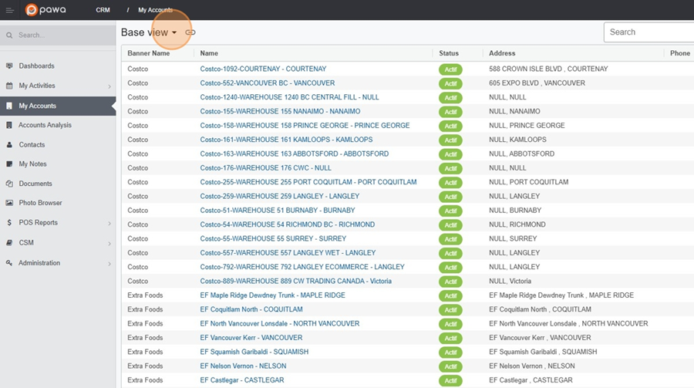Viewport: 694px width, 388px height.
Task: Click the CSM tag icon
Action: pos(9,243)
